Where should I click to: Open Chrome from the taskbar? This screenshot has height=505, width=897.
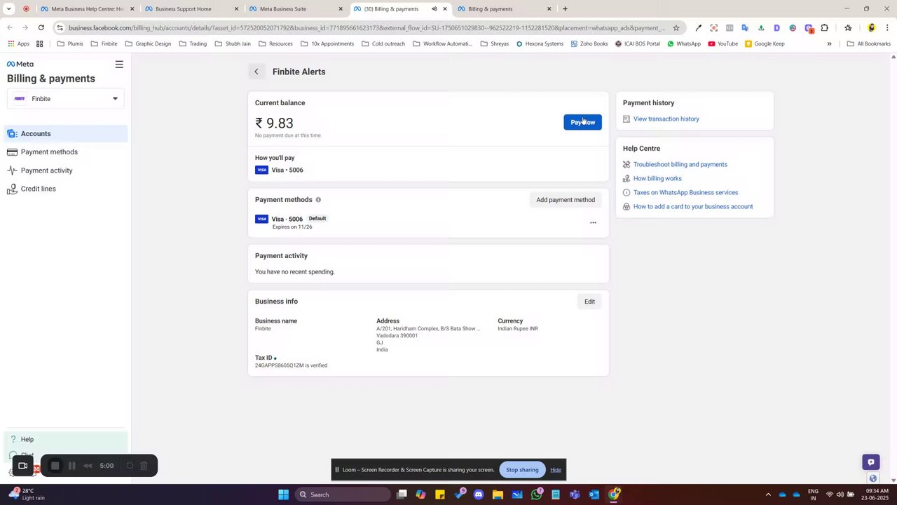613,494
